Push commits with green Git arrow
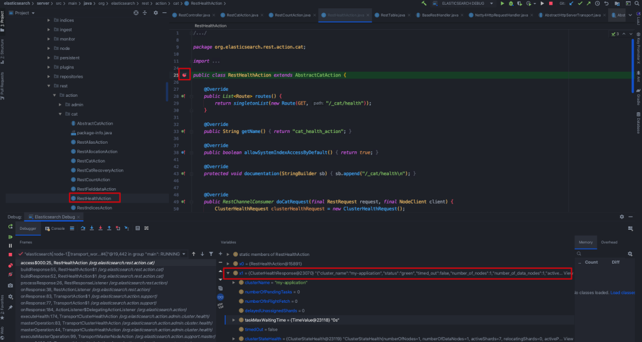The image size is (642, 342). [x=588, y=4]
